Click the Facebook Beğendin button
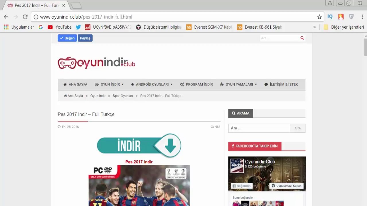367x206 pixels. 242,186
